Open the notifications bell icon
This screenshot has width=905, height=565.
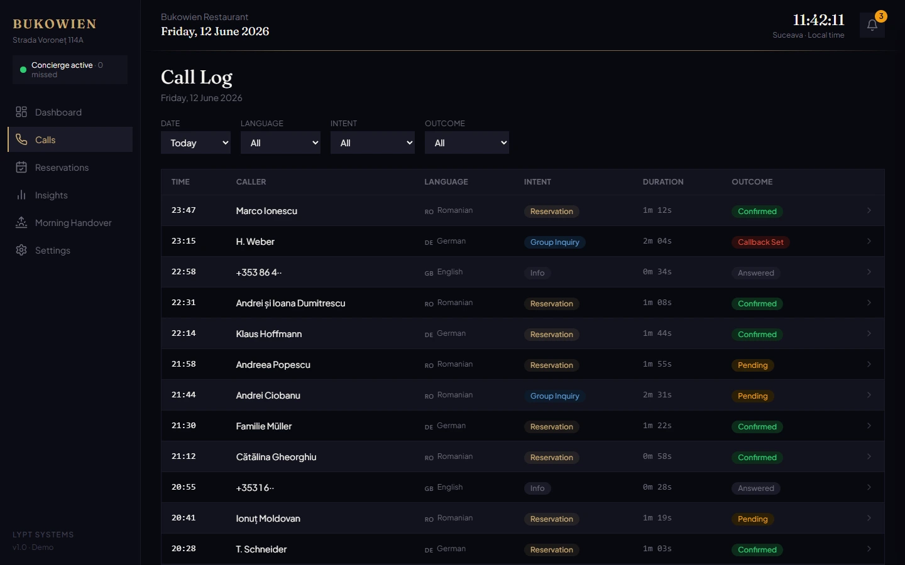[x=872, y=25]
